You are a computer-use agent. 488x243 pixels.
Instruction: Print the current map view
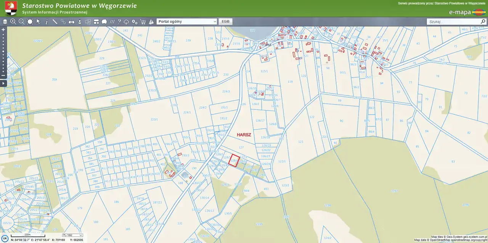71,22
